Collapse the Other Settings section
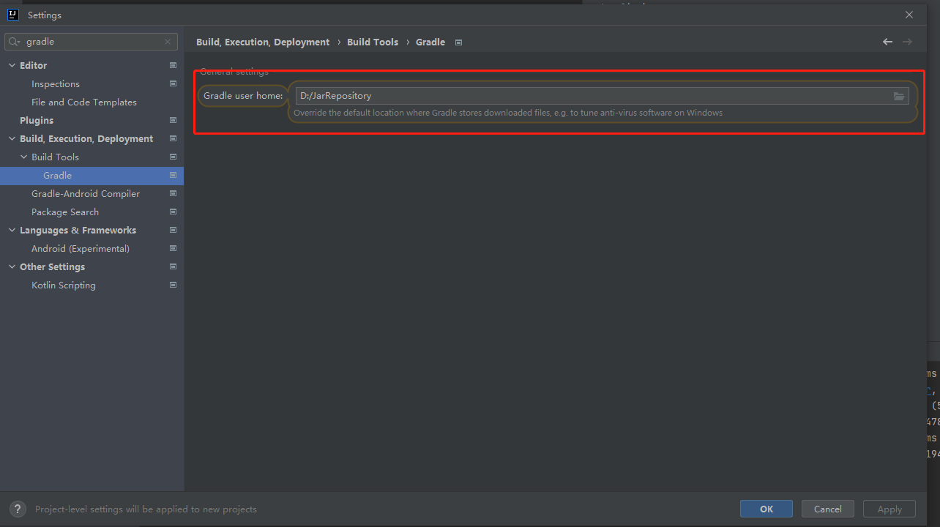The image size is (940, 527). (12, 266)
